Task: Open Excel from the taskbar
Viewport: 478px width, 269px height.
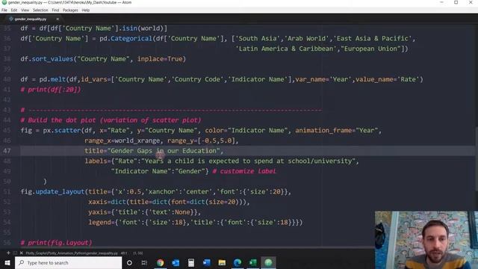Action: tap(253, 262)
